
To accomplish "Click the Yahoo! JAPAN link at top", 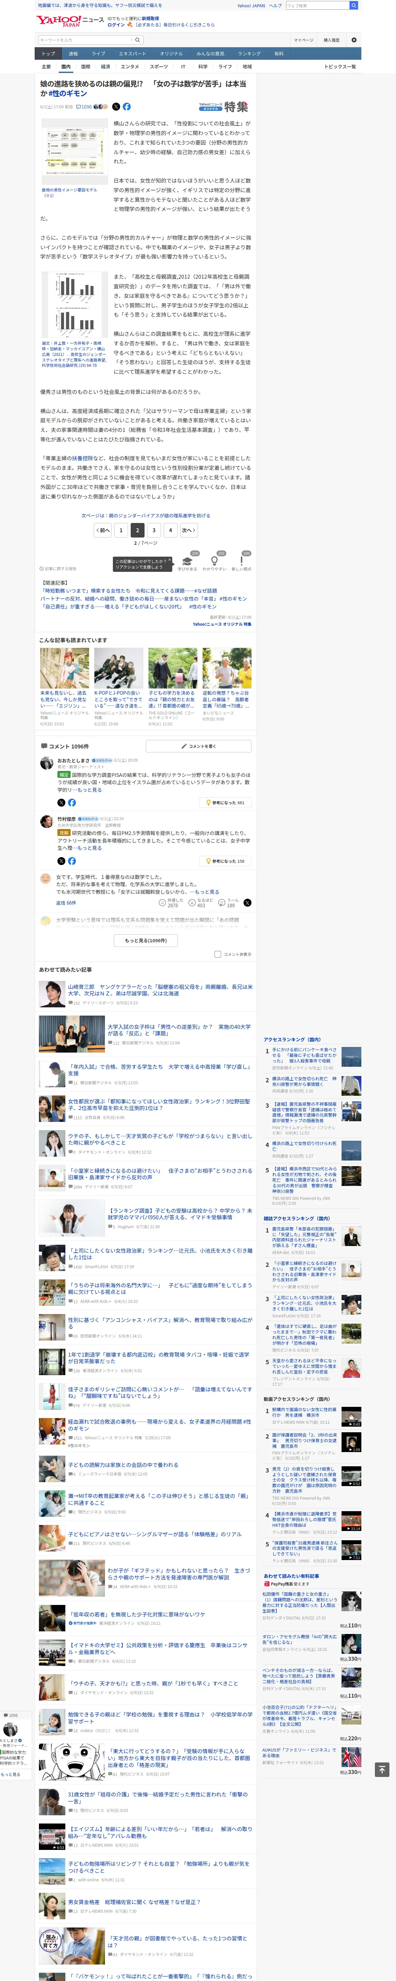I will tap(251, 5).
